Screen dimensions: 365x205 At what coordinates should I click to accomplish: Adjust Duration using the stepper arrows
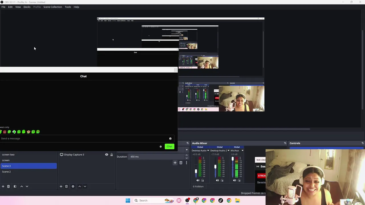(186, 157)
